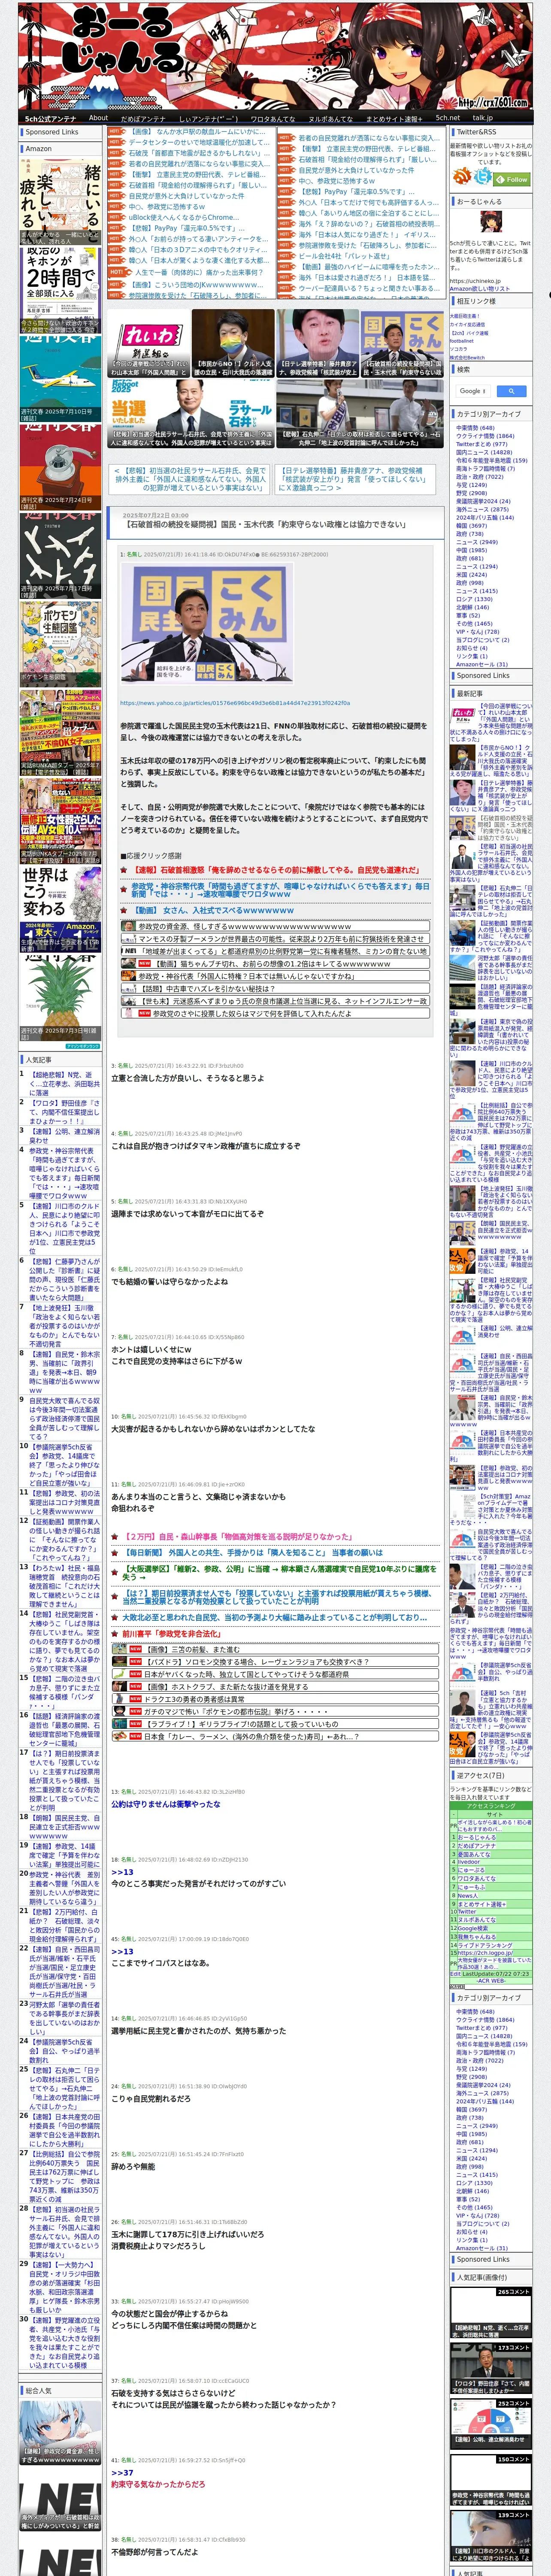The height and width of the screenshot is (2576, 551).
Task: Go to ヌルポあんてな in the navigation bar
Action: (330, 118)
